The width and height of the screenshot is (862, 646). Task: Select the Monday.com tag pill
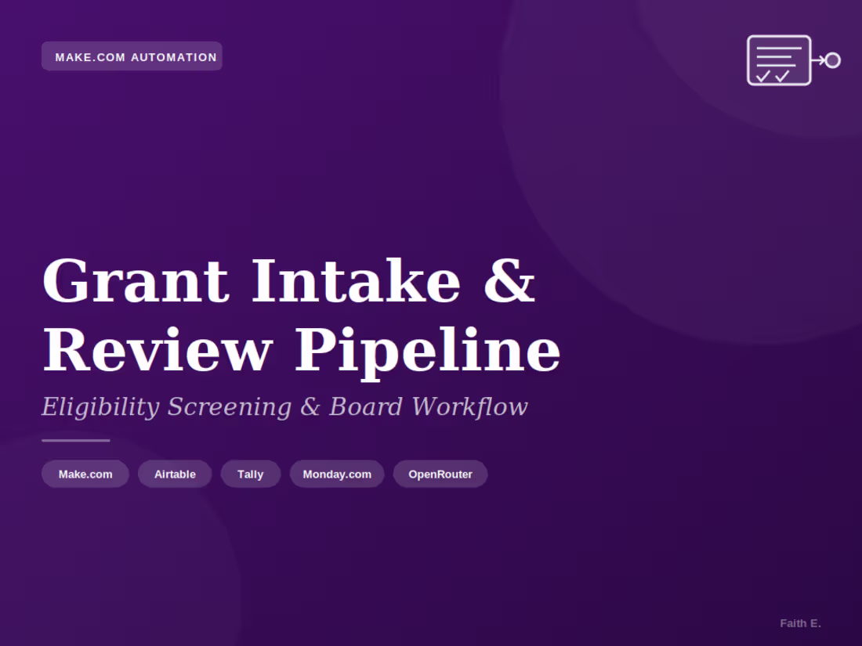coord(337,474)
